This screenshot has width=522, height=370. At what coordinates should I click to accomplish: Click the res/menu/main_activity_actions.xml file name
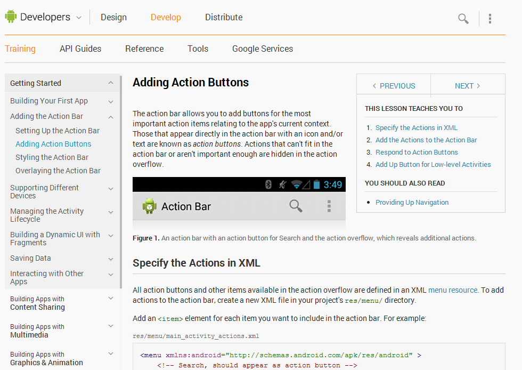[196, 336]
